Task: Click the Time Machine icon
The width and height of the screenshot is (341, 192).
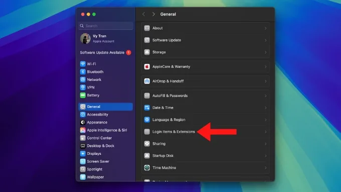Action: (147, 167)
